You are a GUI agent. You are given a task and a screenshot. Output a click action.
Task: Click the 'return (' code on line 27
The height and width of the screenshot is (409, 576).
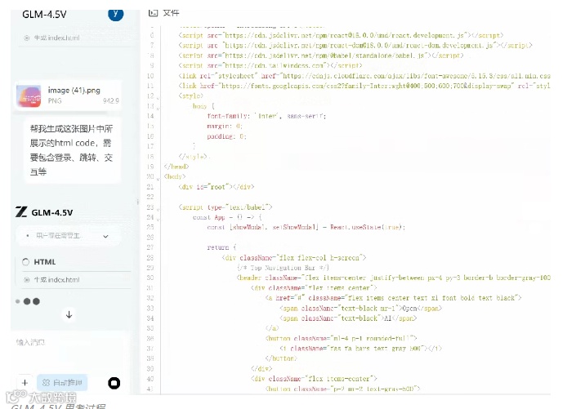point(221,247)
